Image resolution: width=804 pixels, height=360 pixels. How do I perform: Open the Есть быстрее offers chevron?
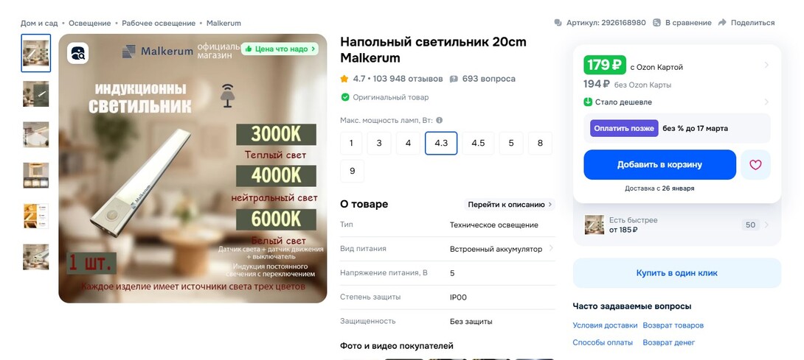[766, 225]
